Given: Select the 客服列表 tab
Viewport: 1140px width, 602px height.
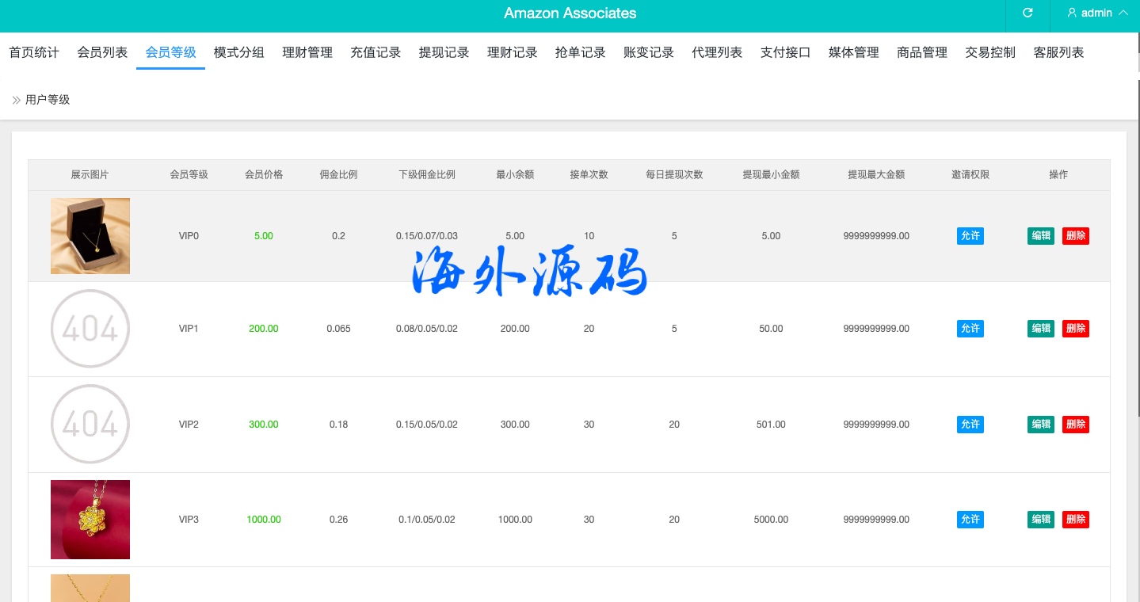Looking at the screenshot, I should (x=1058, y=53).
